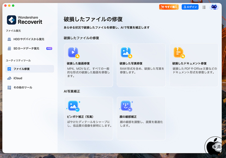Click the ファイル修復 magnifier icon
The height and width of the screenshot is (158, 226).
click(9, 69)
